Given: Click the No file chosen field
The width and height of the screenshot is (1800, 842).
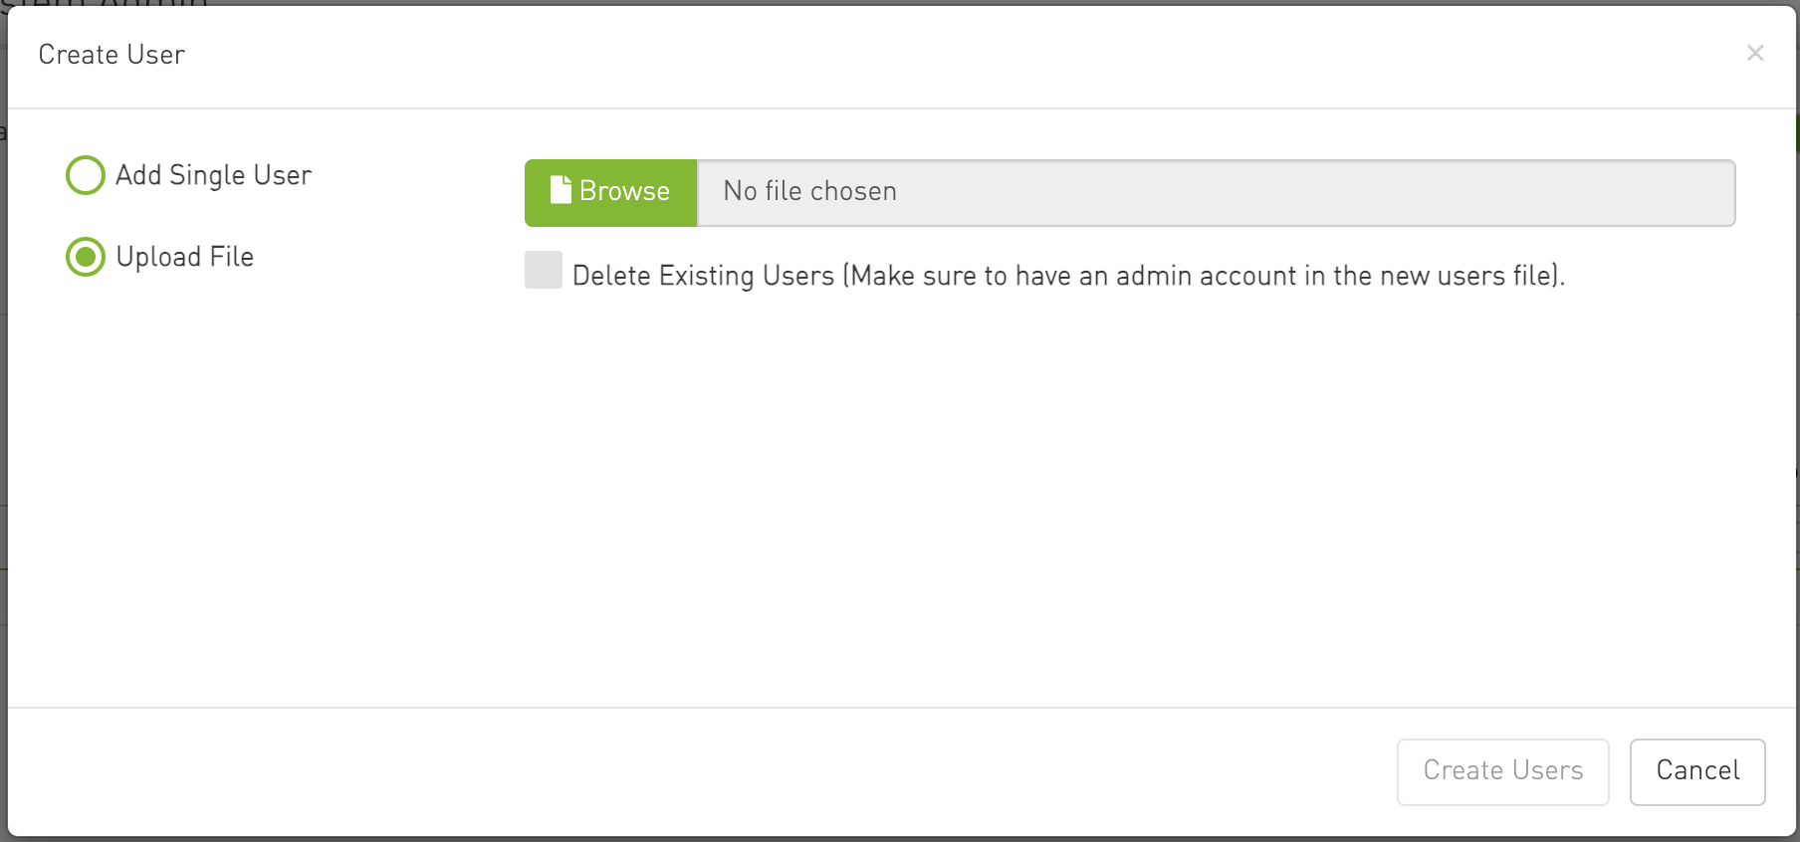Looking at the screenshot, I should click(x=1216, y=192).
